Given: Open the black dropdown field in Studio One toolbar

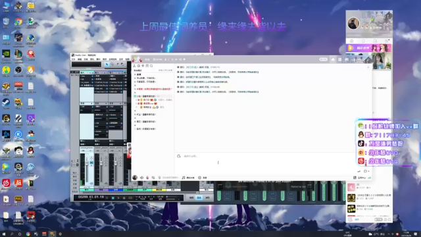Looking at the screenshot, I should point(86,65).
